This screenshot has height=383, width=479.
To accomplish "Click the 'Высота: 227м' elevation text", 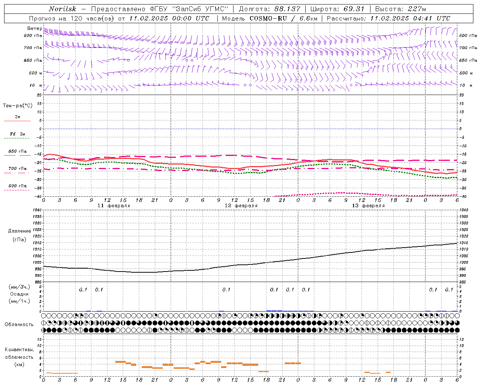I will (x=400, y=9).
